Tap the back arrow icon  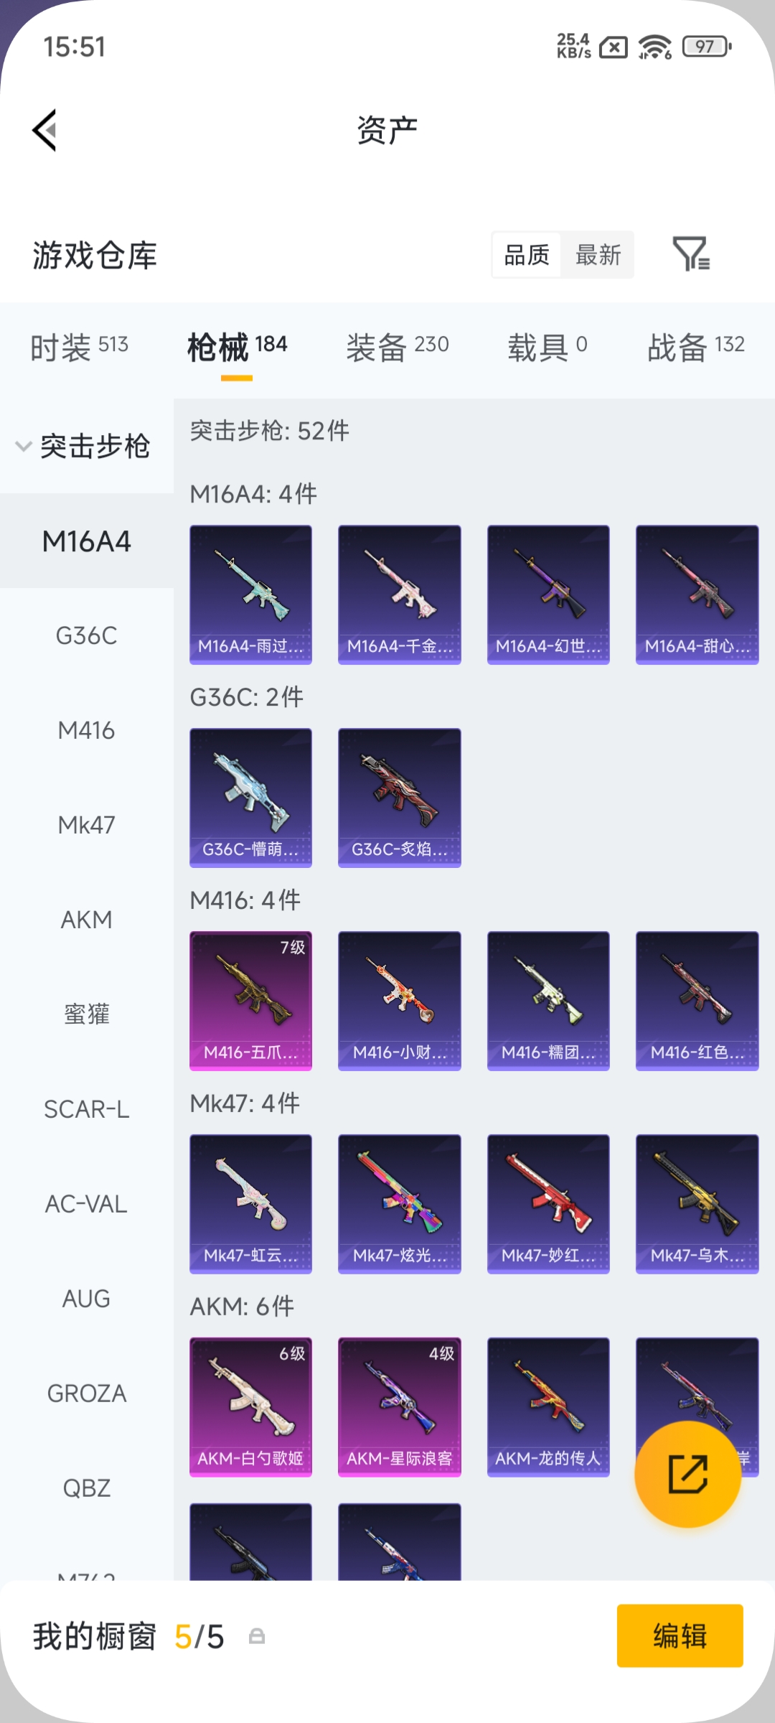pyautogui.click(x=44, y=131)
